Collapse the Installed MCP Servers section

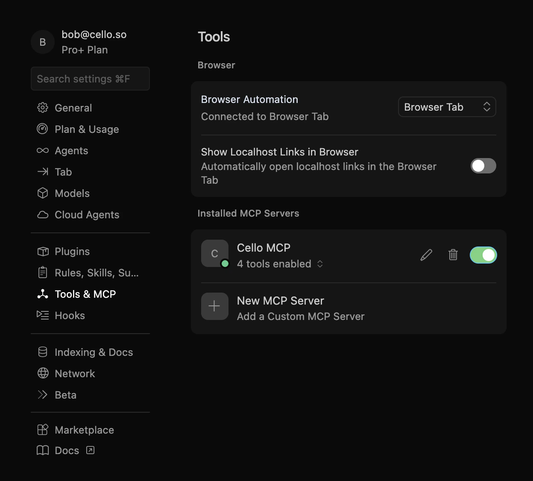pyautogui.click(x=248, y=213)
